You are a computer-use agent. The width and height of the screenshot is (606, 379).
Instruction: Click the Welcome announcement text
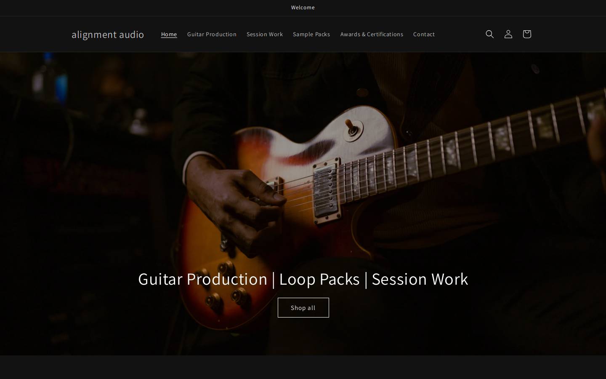click(x=303, y=8)
